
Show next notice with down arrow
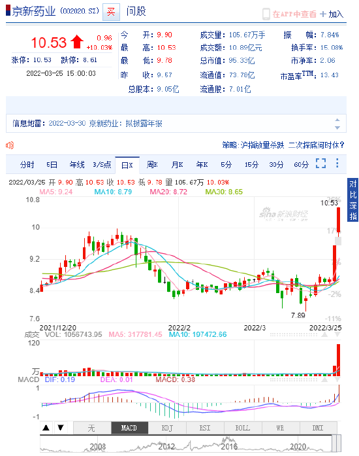point(337,128)
